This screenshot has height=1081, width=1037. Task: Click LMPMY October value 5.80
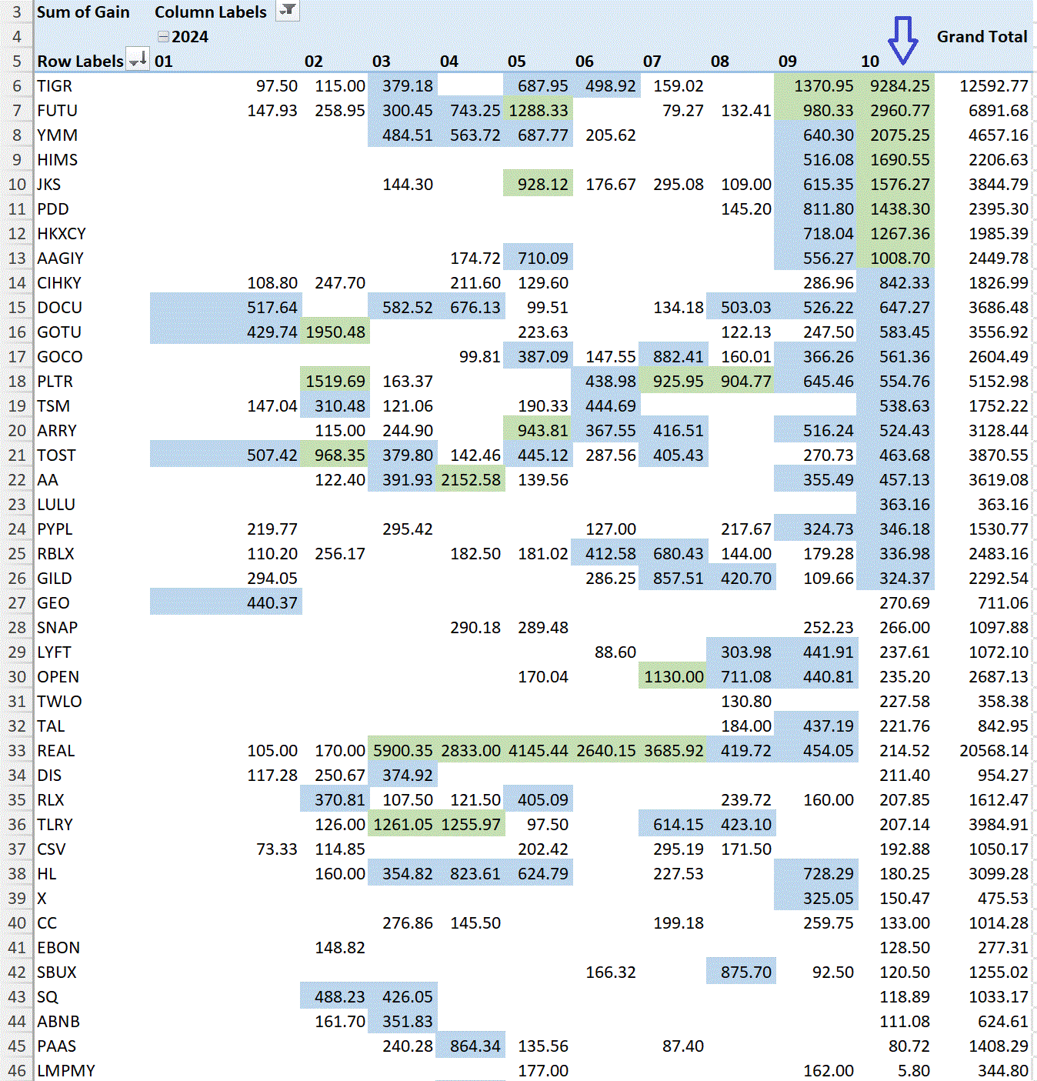[913, 1071]
